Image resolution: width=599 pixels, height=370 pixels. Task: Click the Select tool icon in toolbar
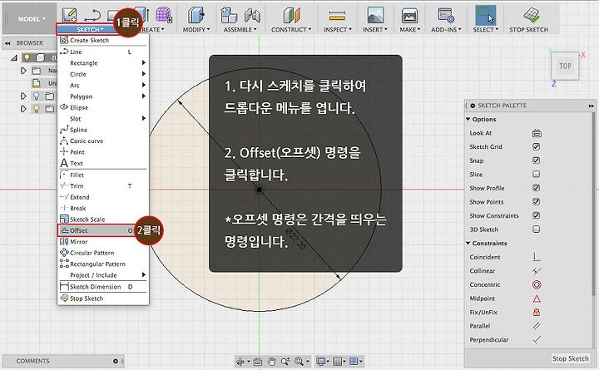pyautogui.click(x=486, y=15)
